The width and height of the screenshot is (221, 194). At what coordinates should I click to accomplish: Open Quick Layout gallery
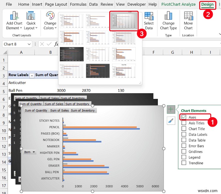click(x=31, y=21)
